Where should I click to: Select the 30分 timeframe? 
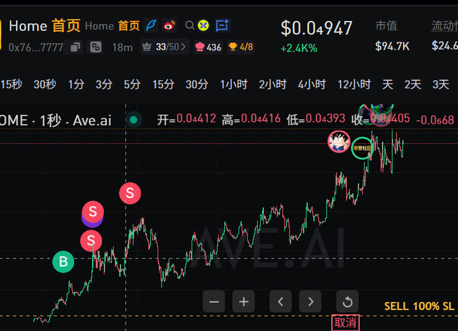coord(197,84)
